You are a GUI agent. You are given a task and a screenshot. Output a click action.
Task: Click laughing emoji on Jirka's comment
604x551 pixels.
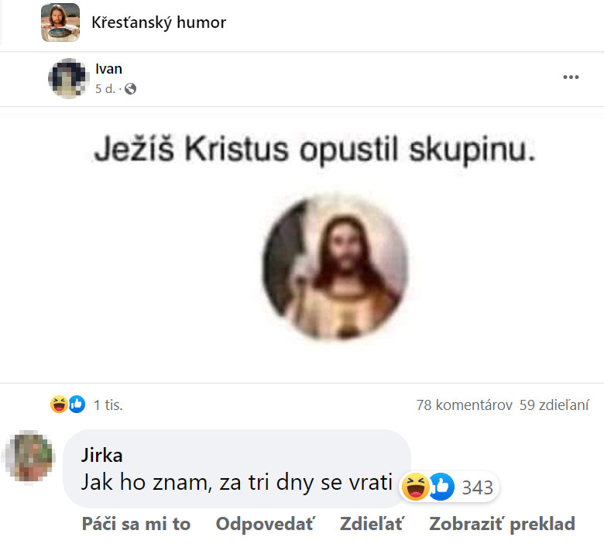(x=416, y=486)
